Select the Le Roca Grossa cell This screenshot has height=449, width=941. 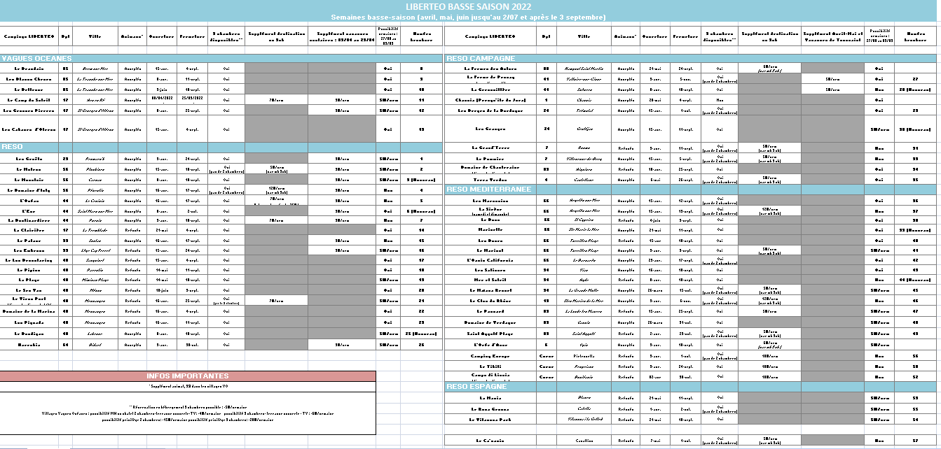[490, 409]
